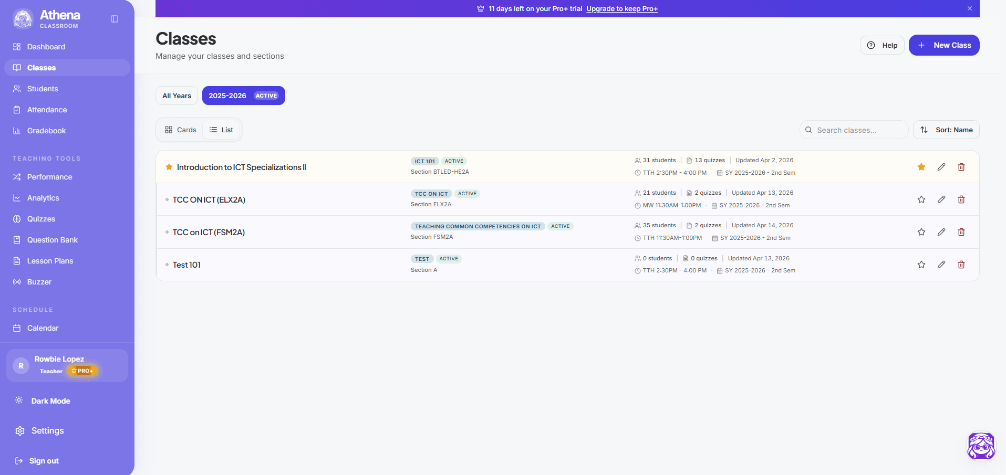Switch to List view
Screen dimensions: 1006x475
[x=221, y=130]
